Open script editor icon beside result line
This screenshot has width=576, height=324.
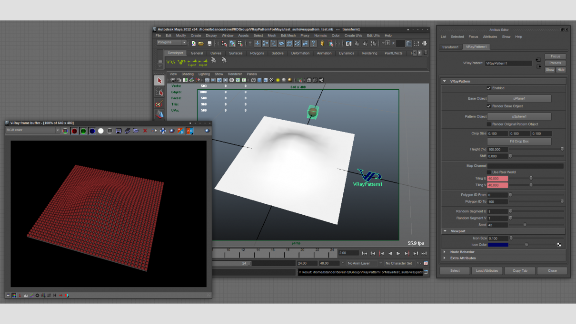pyautogui.click(x=426, y=272)
